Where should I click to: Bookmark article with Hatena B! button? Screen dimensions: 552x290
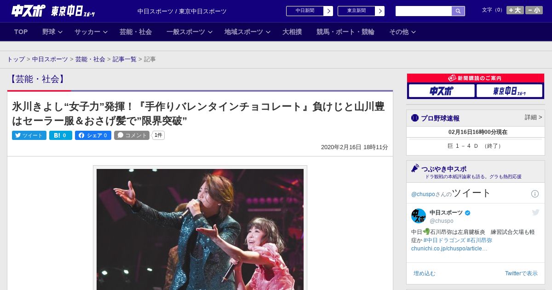[61, 135]
